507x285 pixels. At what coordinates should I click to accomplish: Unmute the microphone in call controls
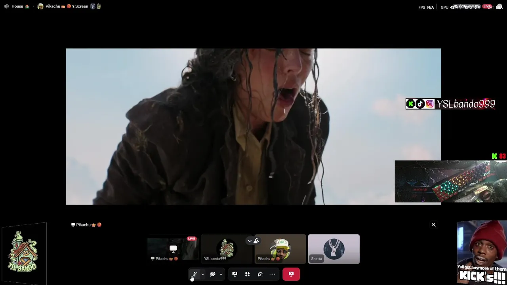[x=194, y=274]
